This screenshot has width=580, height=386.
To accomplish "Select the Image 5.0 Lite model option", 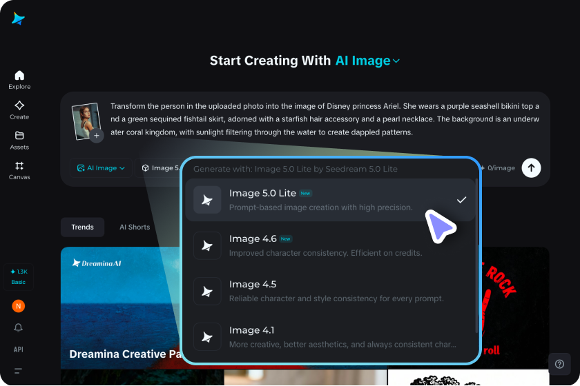I will click(330, 200).
